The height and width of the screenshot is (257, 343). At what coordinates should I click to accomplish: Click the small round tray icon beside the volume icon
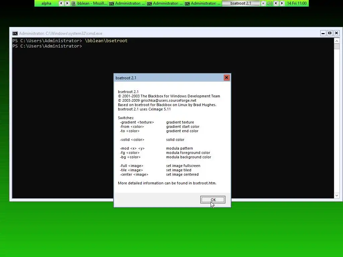[263, 3]
